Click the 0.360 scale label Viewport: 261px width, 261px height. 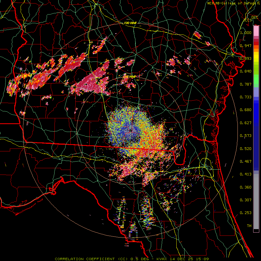246,187
